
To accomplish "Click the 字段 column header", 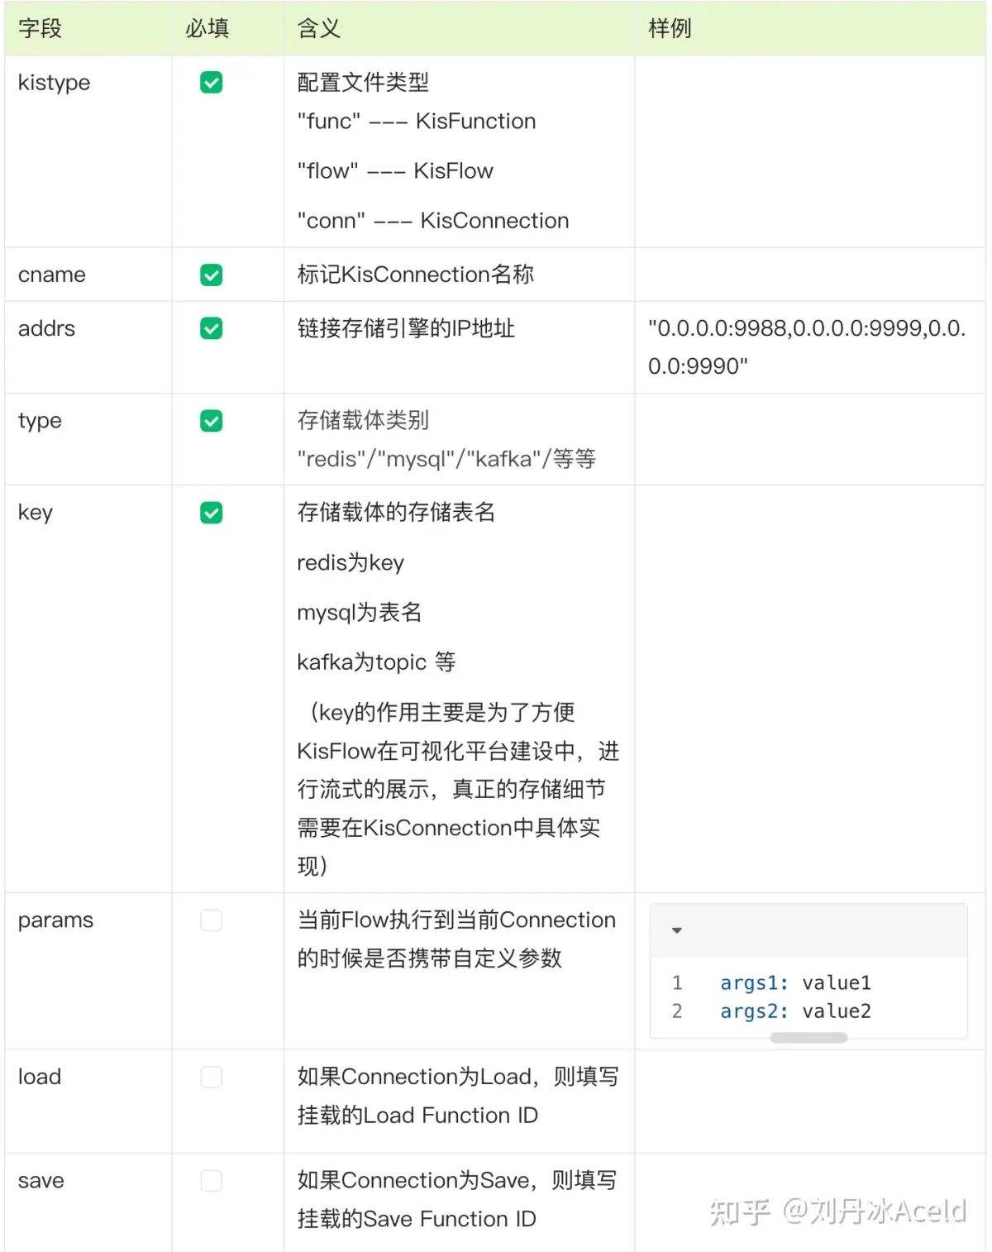I will (40, 29).
